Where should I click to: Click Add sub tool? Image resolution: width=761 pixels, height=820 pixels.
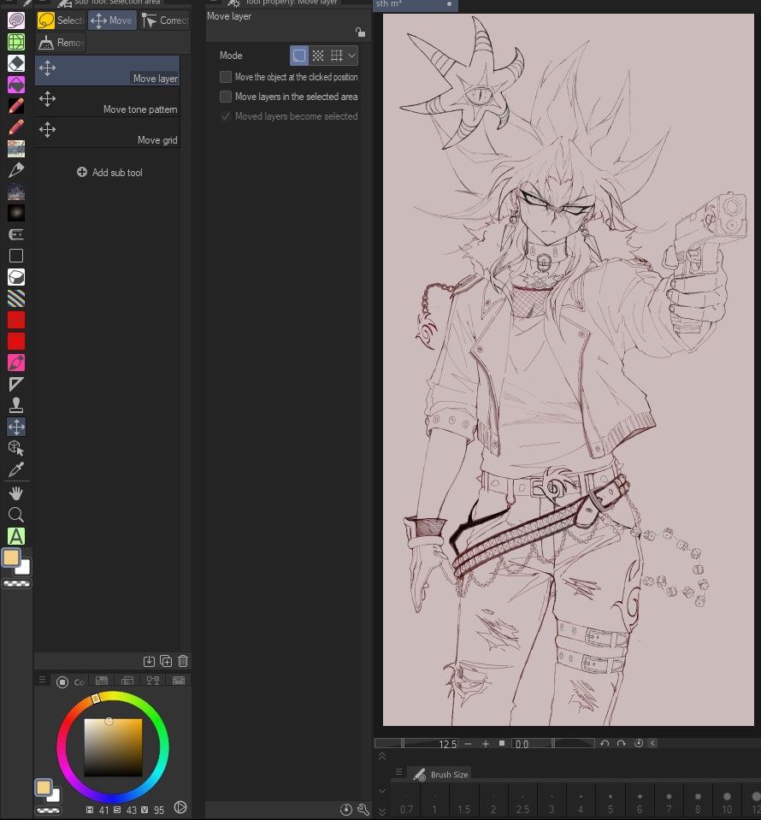pyautogui.click(x=109, y=173)
